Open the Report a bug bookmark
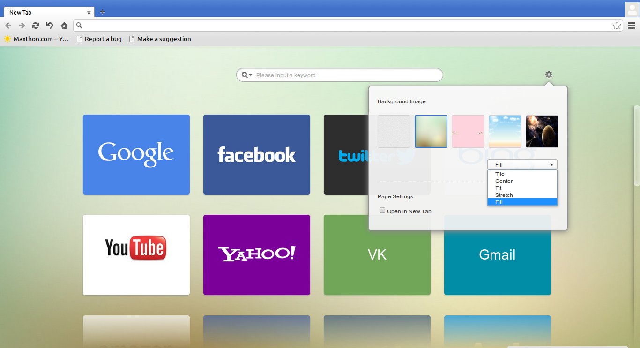Image resolution: width=640 pixels, height=348 pixels. pos(99,39)
